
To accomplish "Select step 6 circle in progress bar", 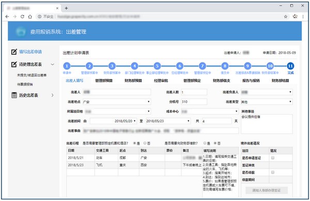I will point(180,66).
